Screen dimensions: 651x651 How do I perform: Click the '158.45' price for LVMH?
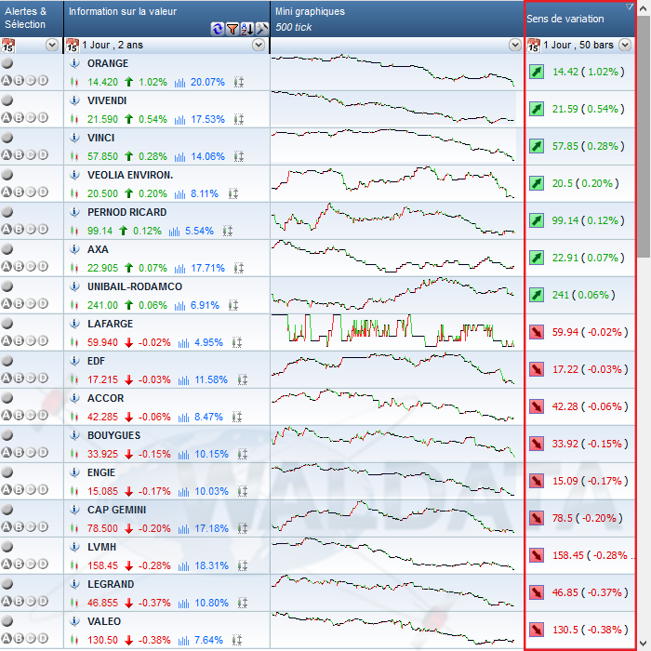[102, 565]
